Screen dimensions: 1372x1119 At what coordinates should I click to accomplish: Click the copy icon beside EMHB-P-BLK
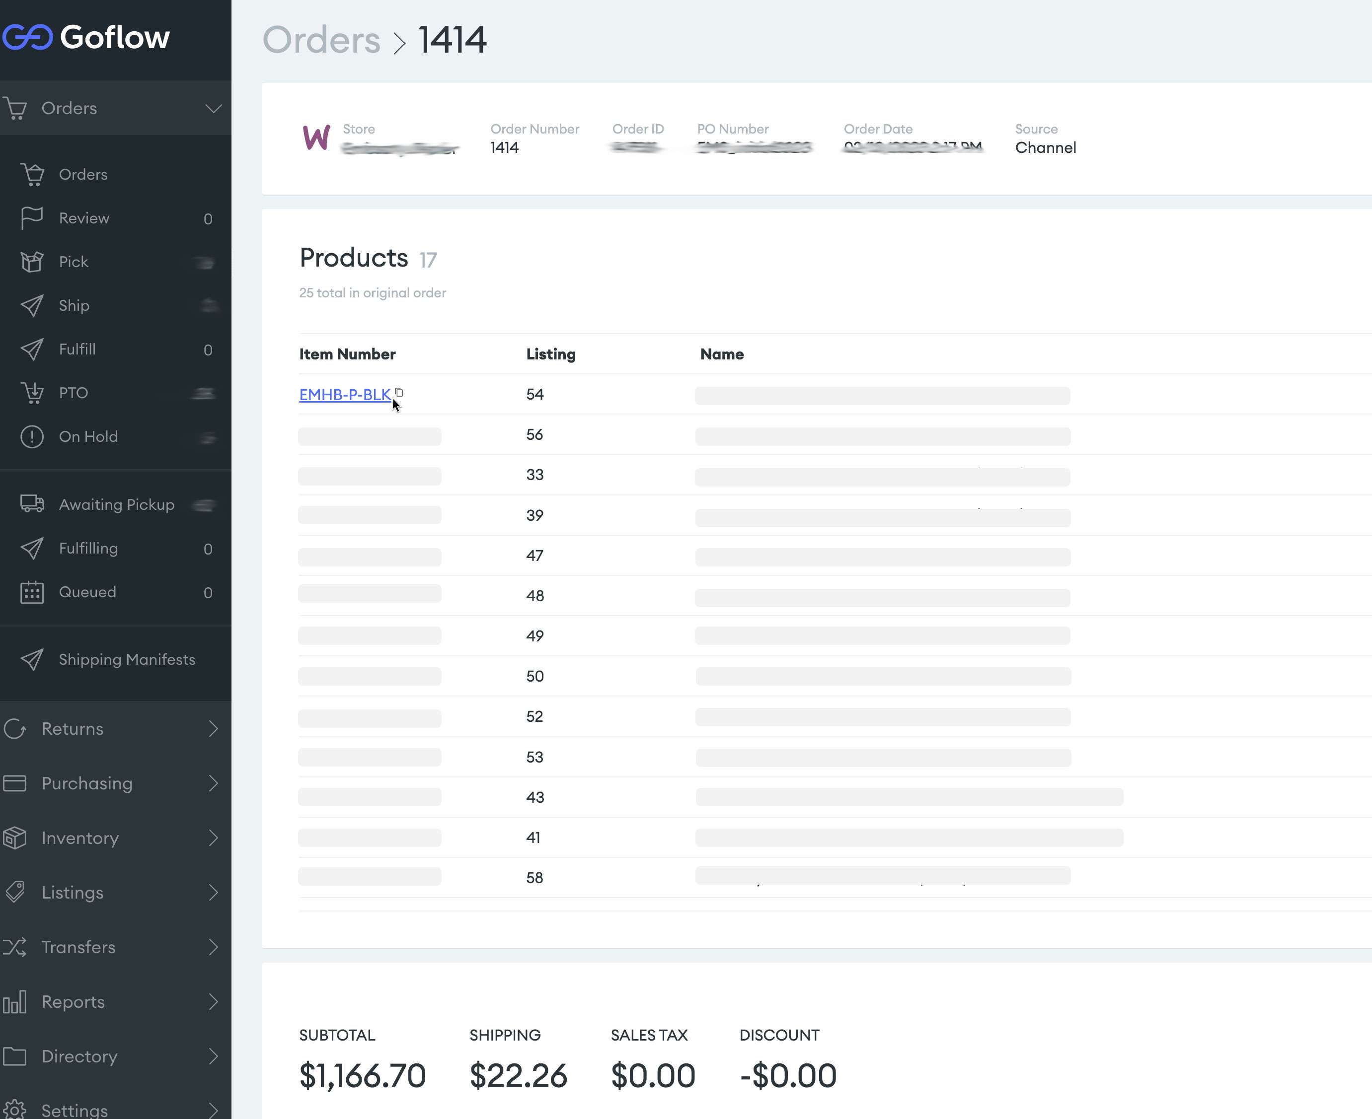click(x=398, y=392)
